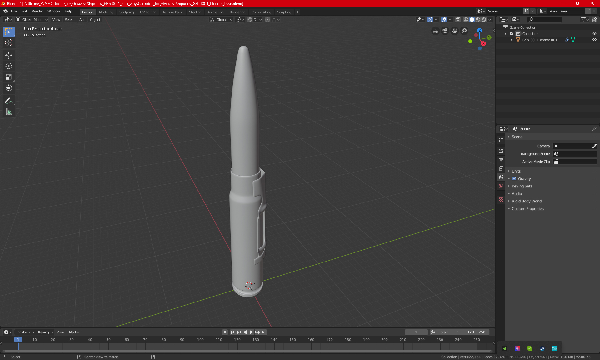
Task: Open the Render menu
Action: (x=37, y=11)
